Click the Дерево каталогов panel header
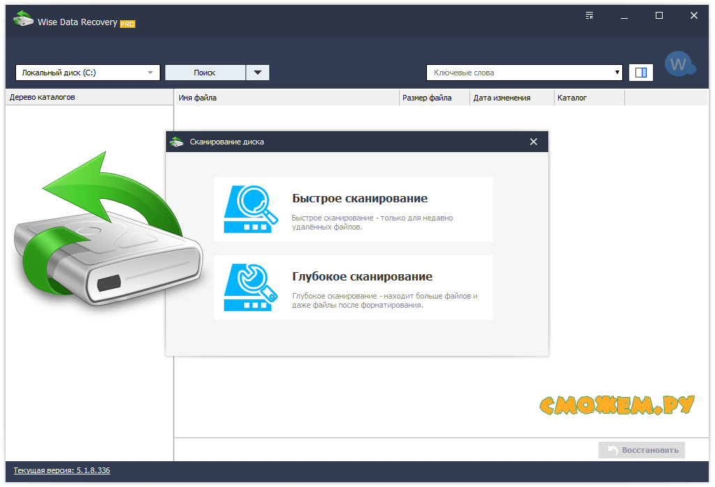Image resolution: width=715 pixels, height=487 pixels. [89, 97]
